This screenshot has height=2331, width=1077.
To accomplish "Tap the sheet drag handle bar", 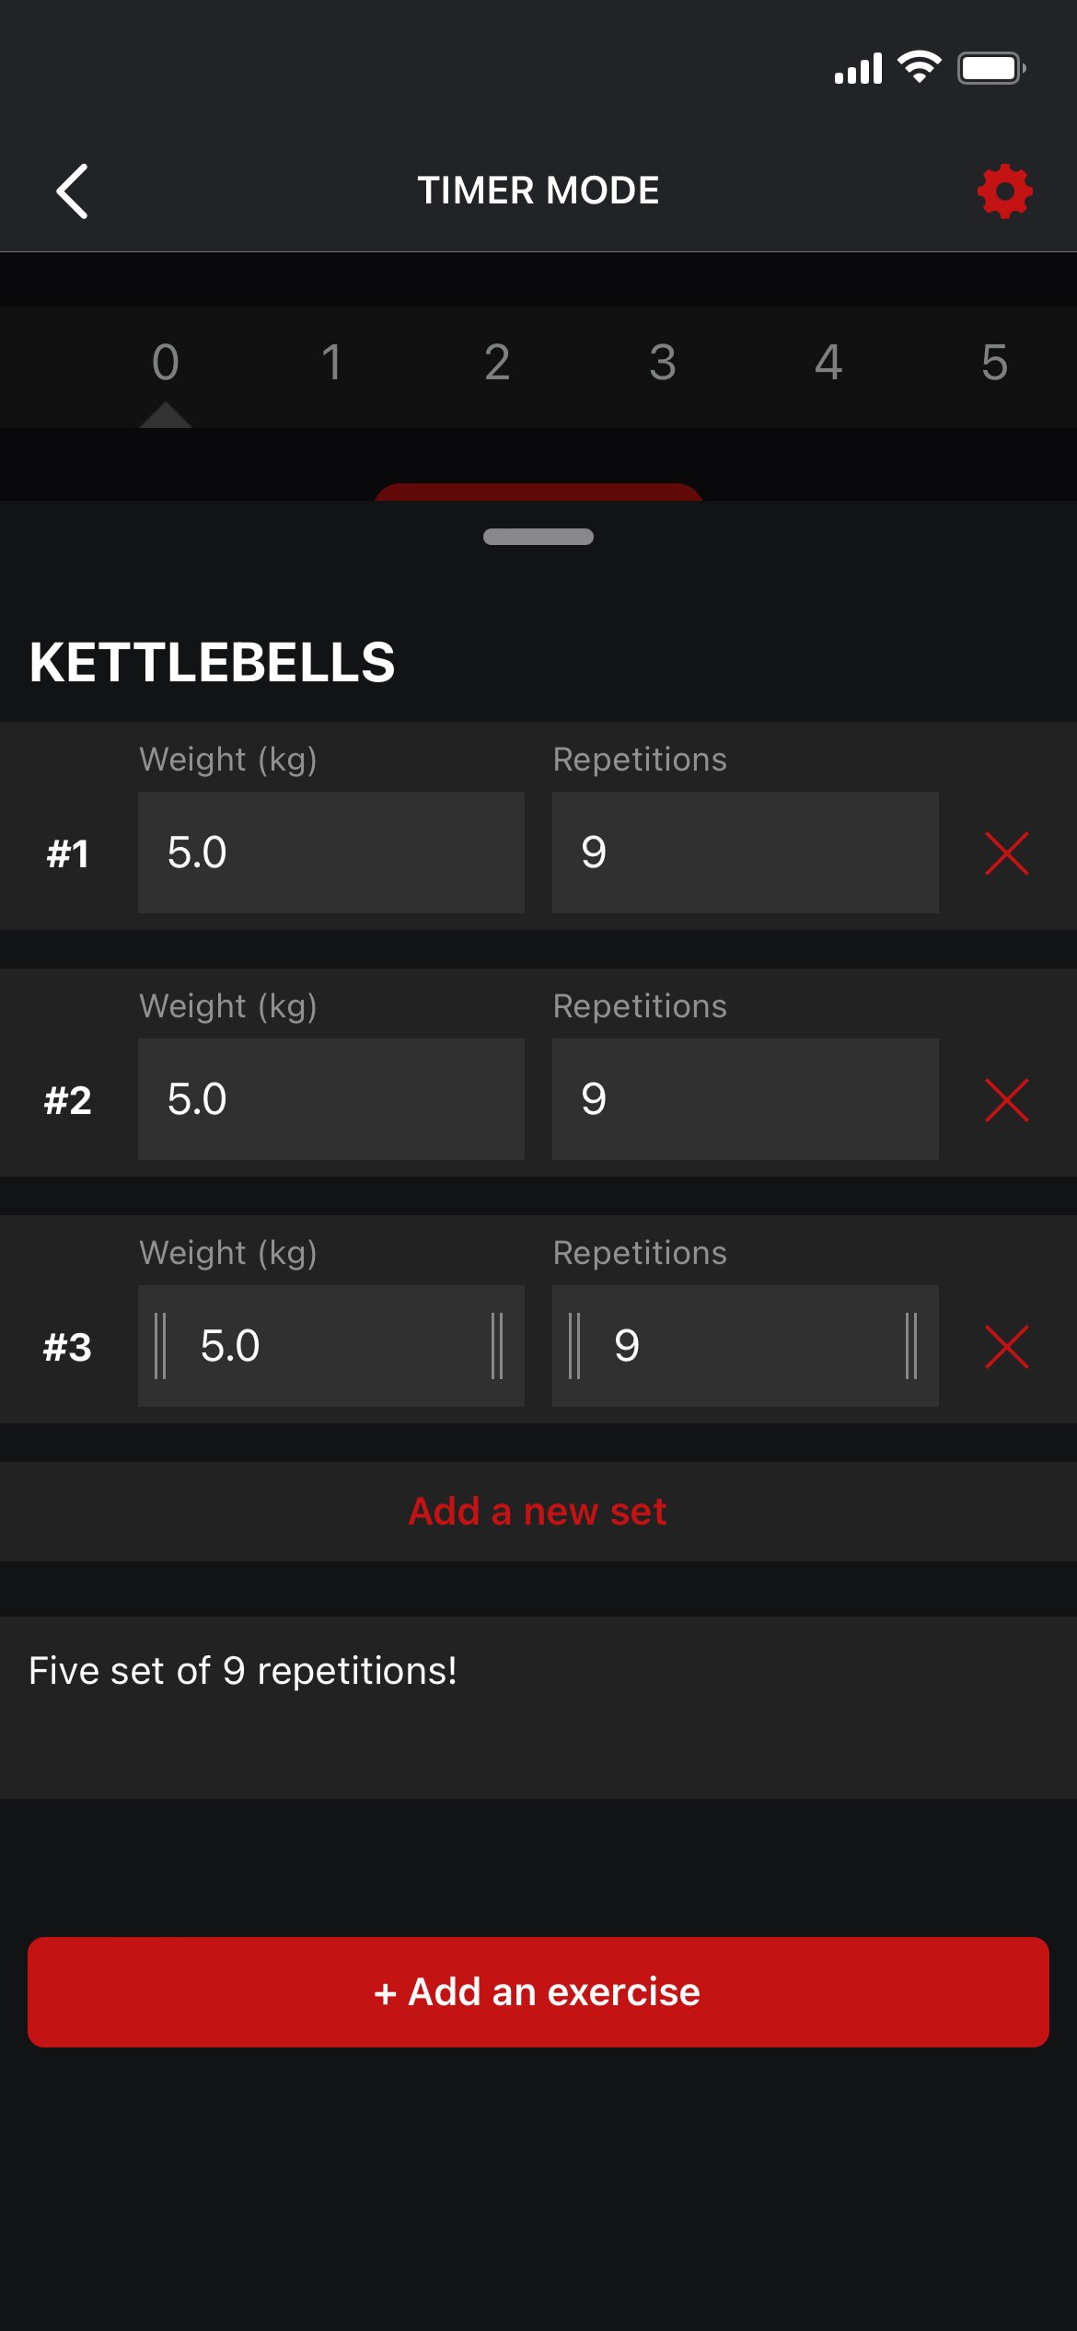I will point(538,537).
